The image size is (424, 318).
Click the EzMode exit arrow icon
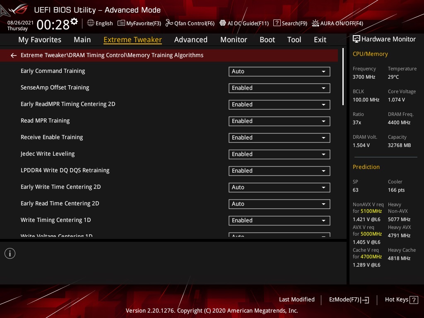(365, 300)
